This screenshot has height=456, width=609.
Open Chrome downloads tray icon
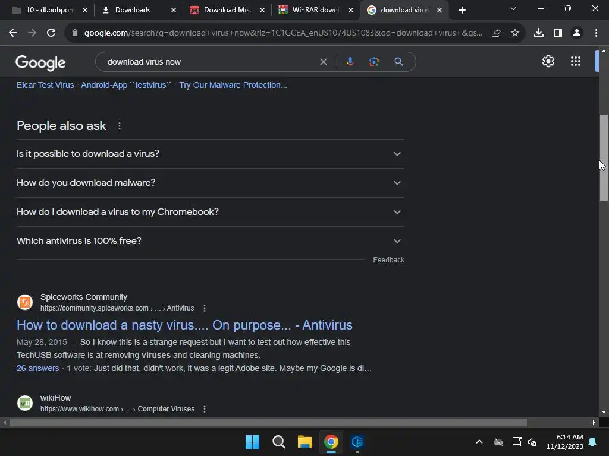(x=538, y=33)
